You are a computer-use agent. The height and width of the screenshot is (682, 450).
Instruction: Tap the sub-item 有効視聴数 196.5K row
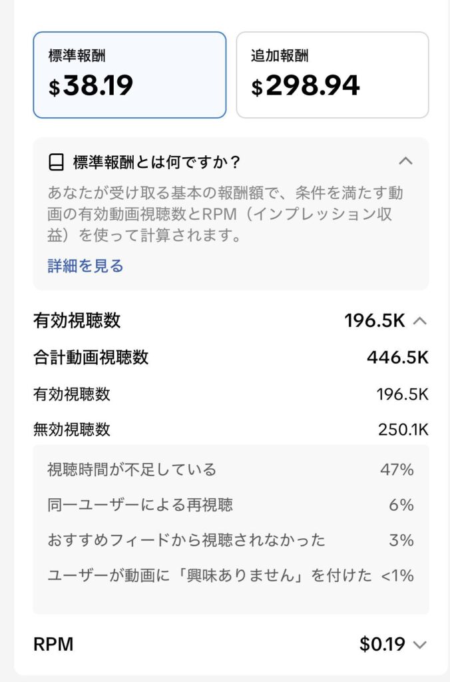coord(230,394)
